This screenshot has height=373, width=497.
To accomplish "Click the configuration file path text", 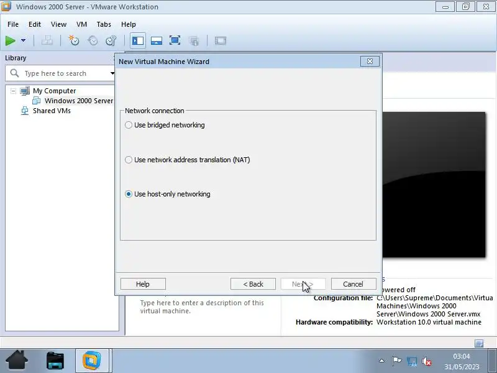I will pyautogui.click(x=434, y=306).
